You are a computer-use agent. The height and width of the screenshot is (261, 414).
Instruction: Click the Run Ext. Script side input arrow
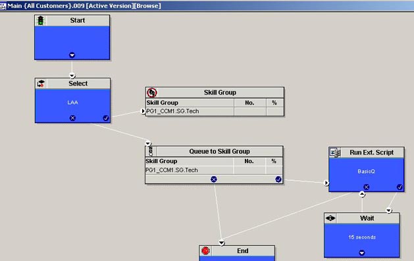tap(326, 183)
